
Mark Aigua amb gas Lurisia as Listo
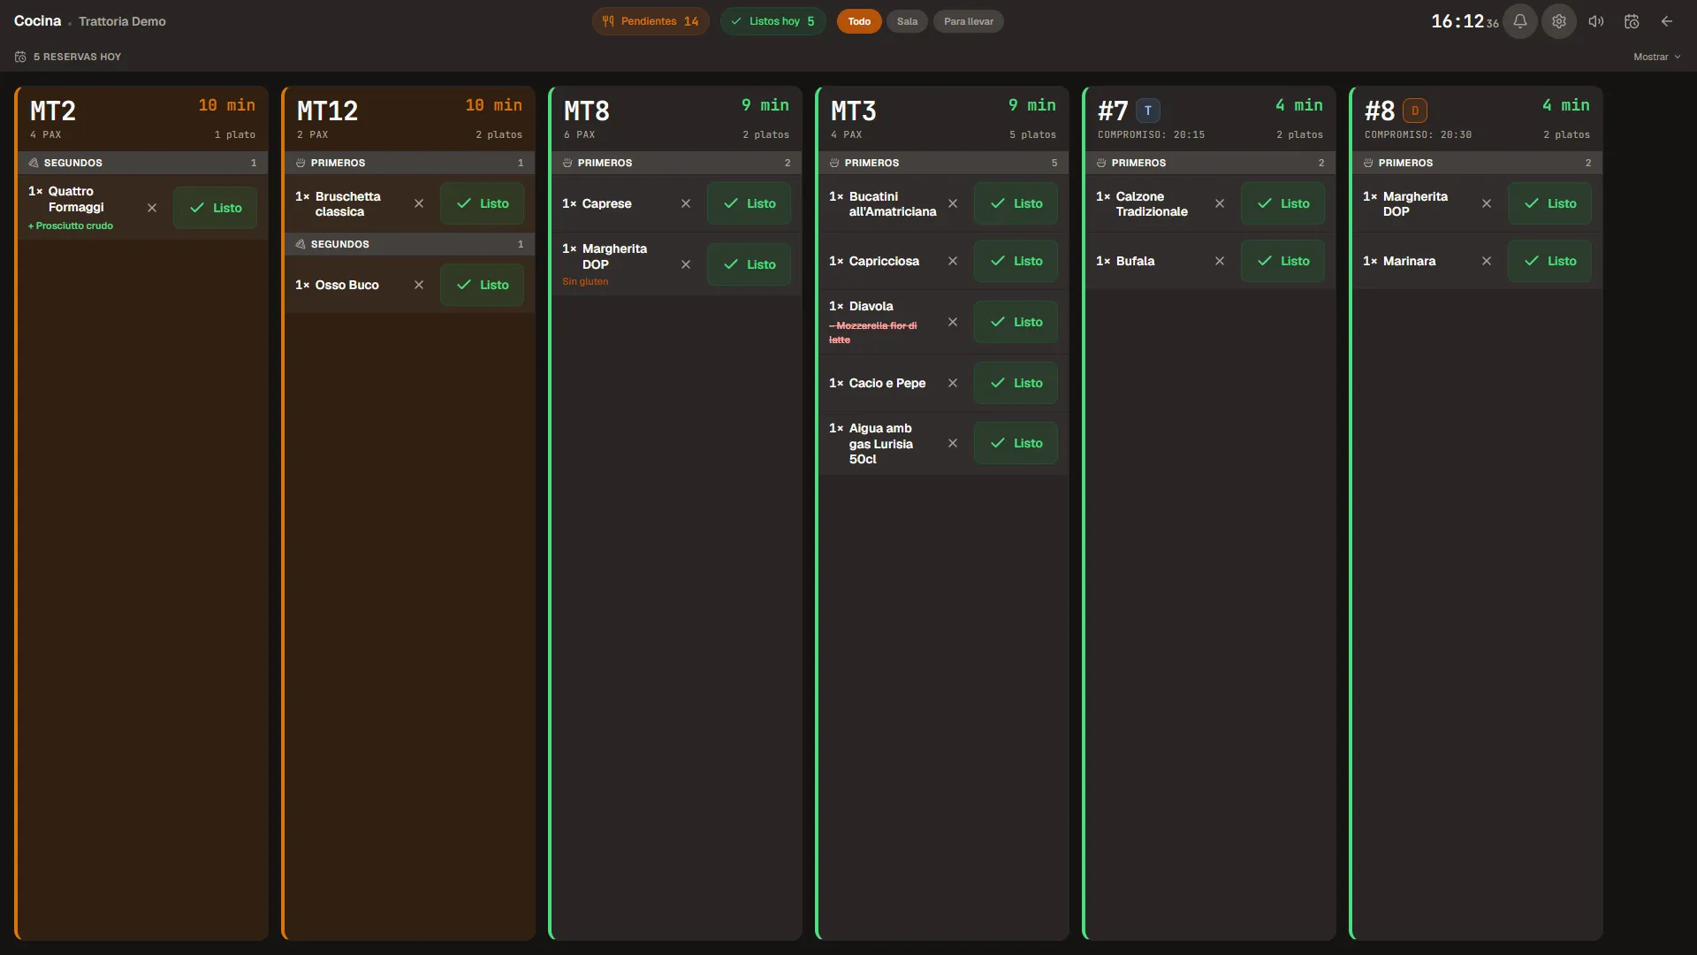coord(1016,443)
